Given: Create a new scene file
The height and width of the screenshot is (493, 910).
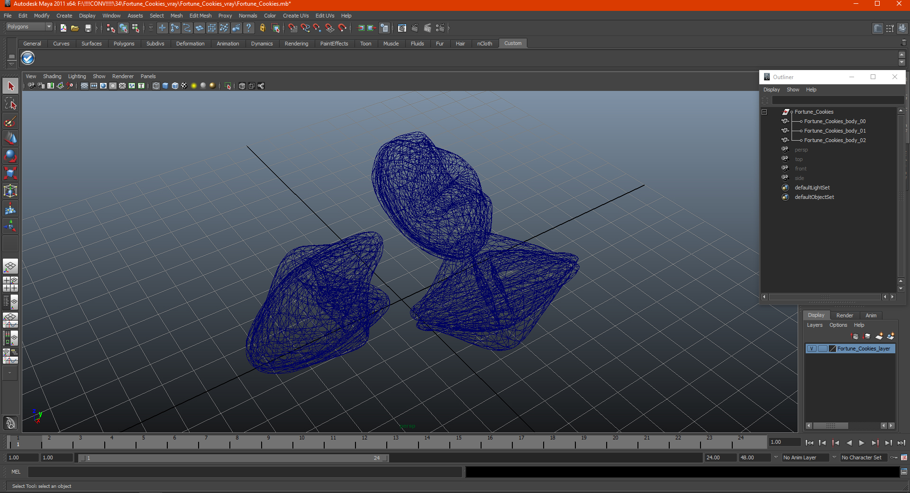Looking at the screenshot, I should [64, 28].
